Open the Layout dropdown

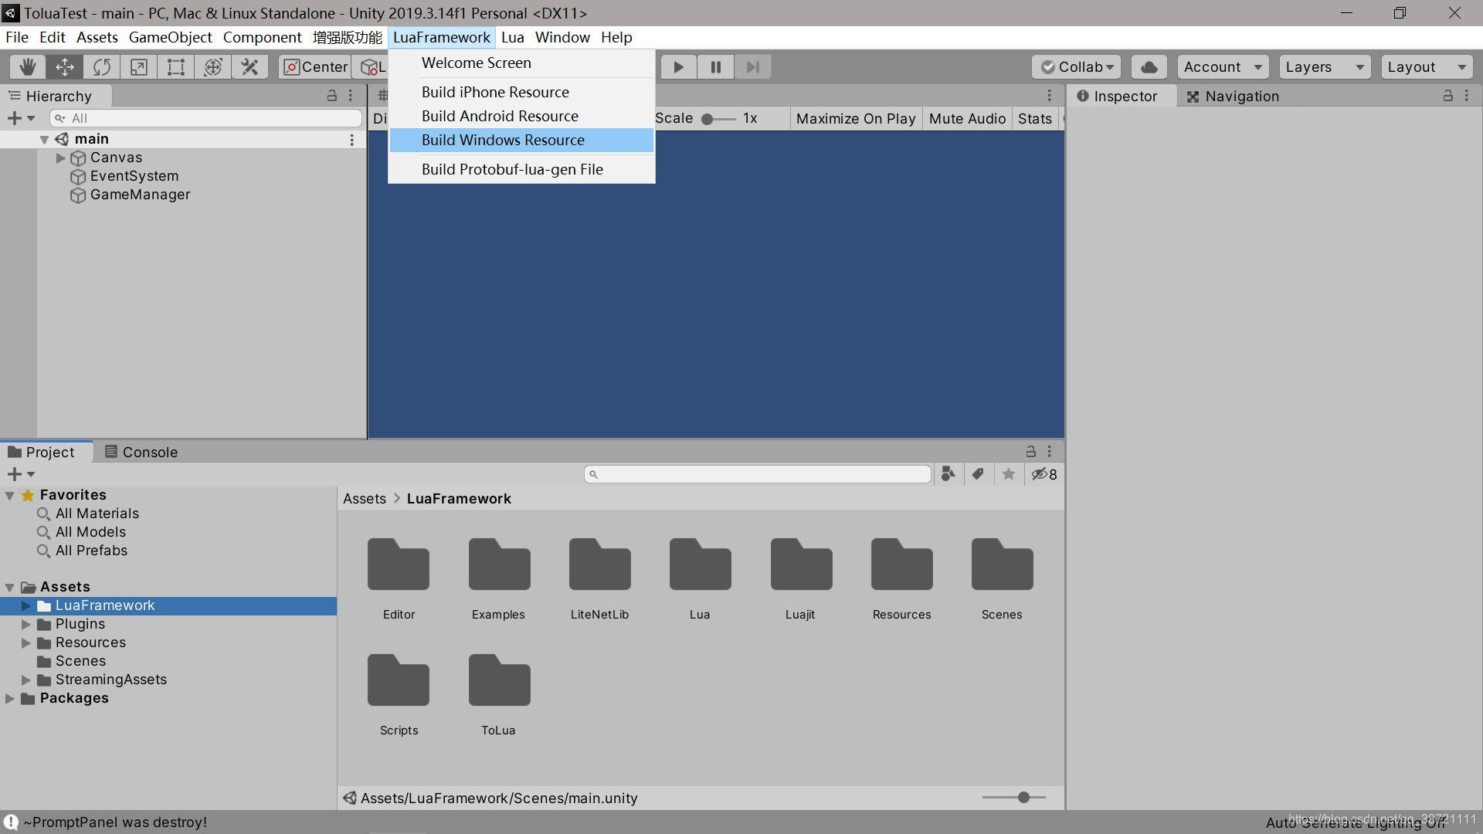click(x=1425, y=66)
